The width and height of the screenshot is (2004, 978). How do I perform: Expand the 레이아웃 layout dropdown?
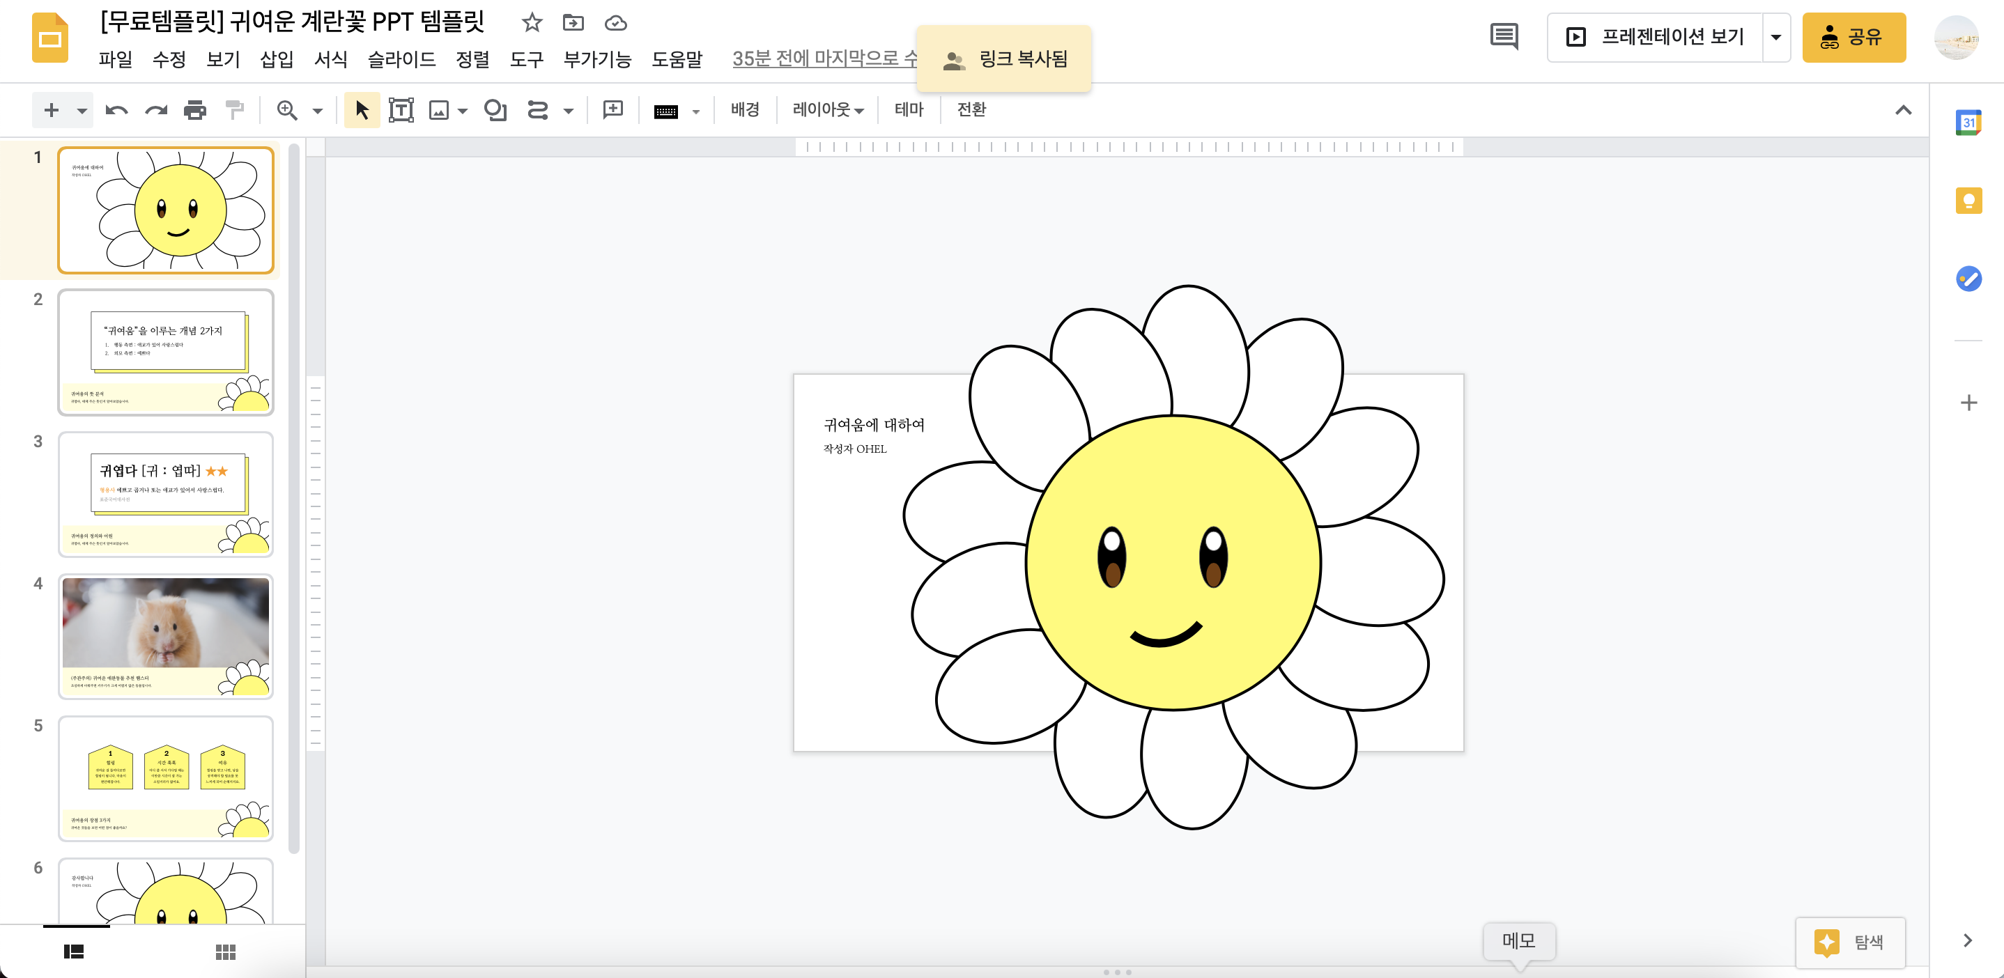(828, 110)
